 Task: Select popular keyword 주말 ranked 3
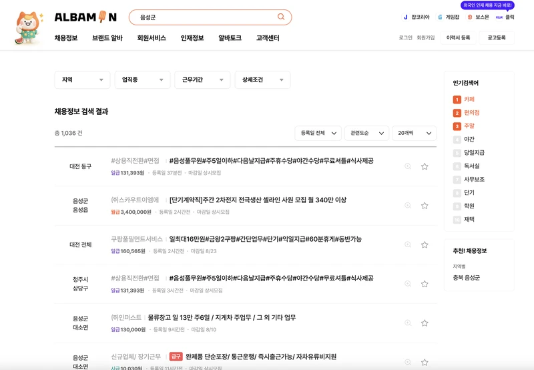point(469,126)
